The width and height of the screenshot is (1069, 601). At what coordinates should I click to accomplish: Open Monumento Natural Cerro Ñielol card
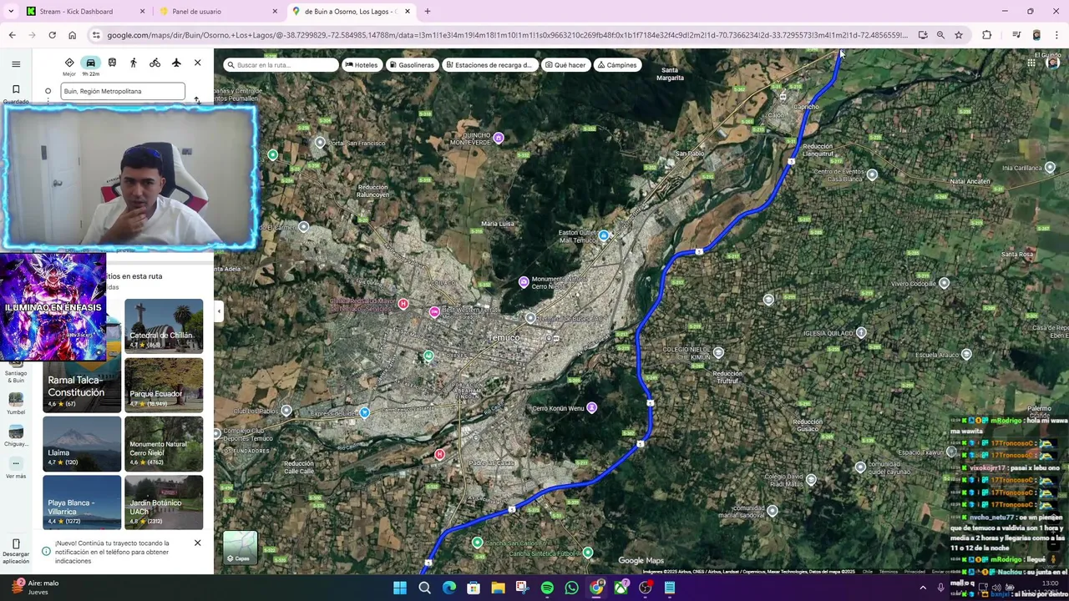(164, 444)
